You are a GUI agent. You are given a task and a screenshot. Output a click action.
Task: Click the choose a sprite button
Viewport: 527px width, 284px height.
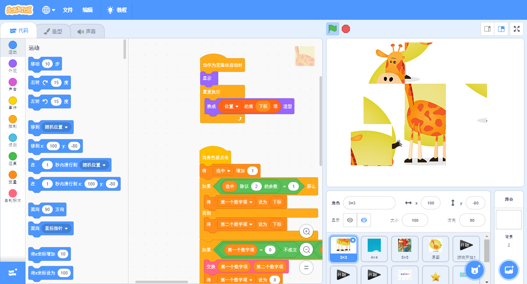click(475, 270)
